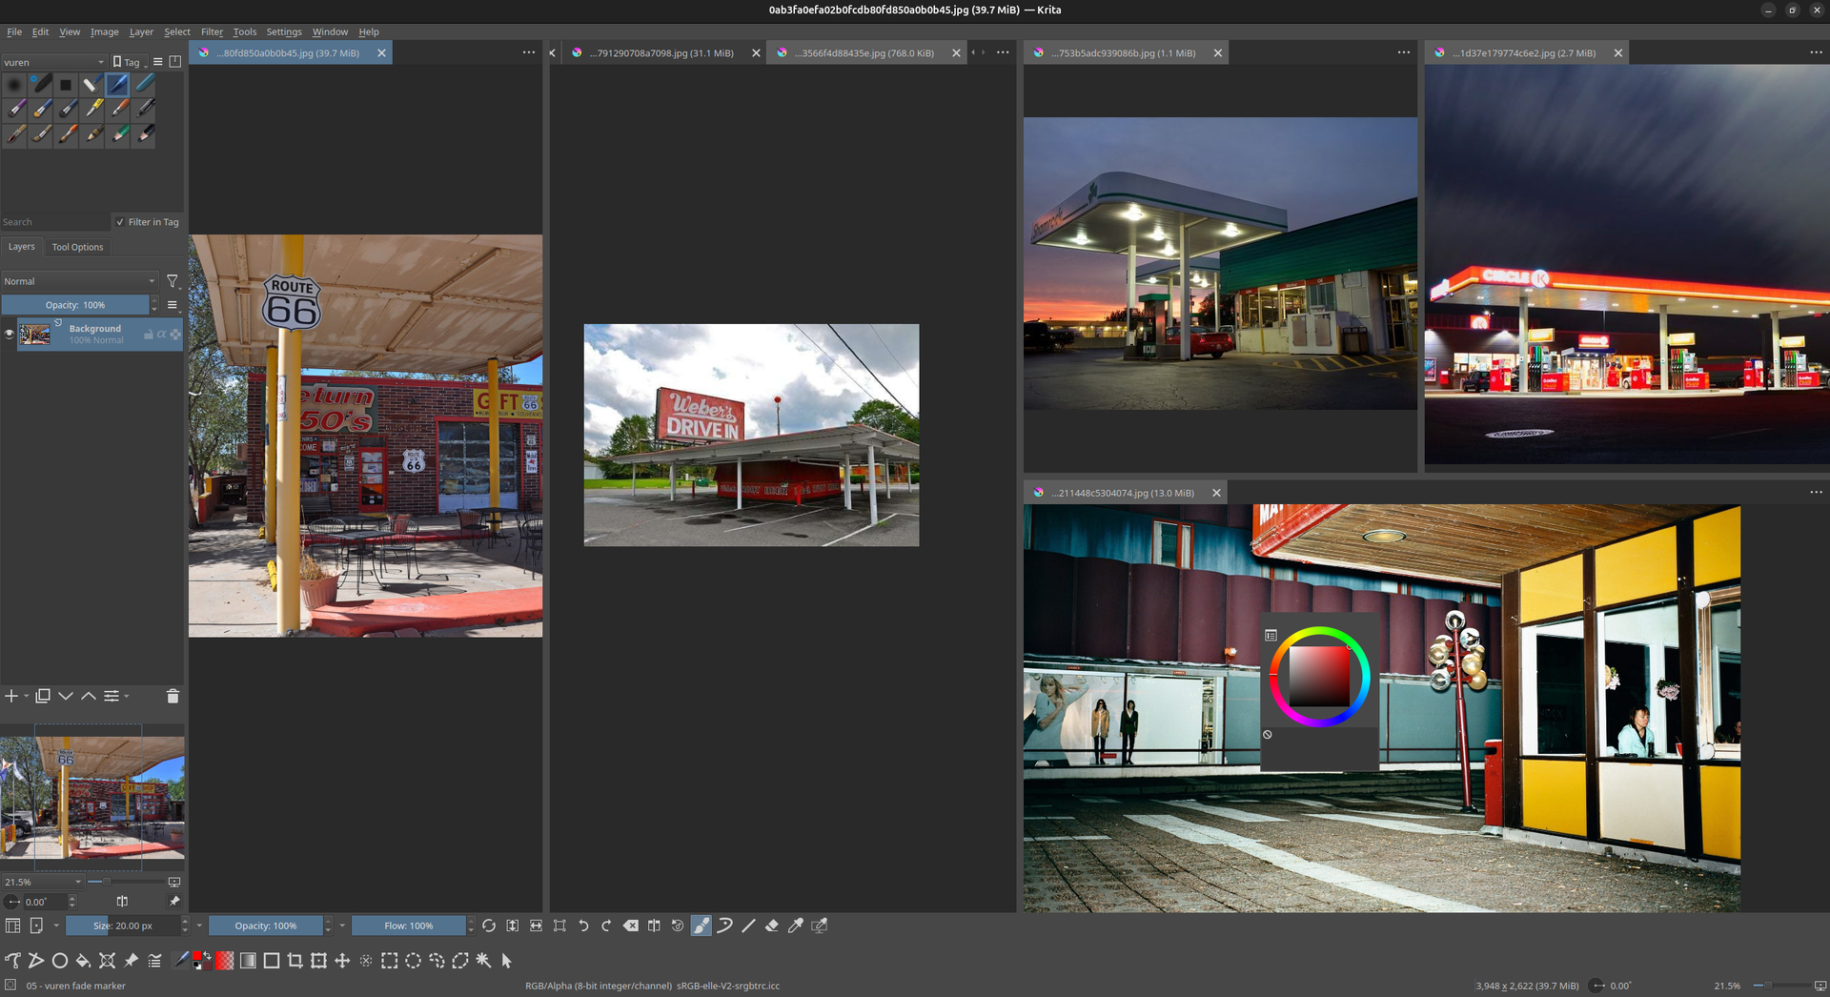Pick the Move tool
The height and width of the screenshot is (997, 1830).
[342, 961]
